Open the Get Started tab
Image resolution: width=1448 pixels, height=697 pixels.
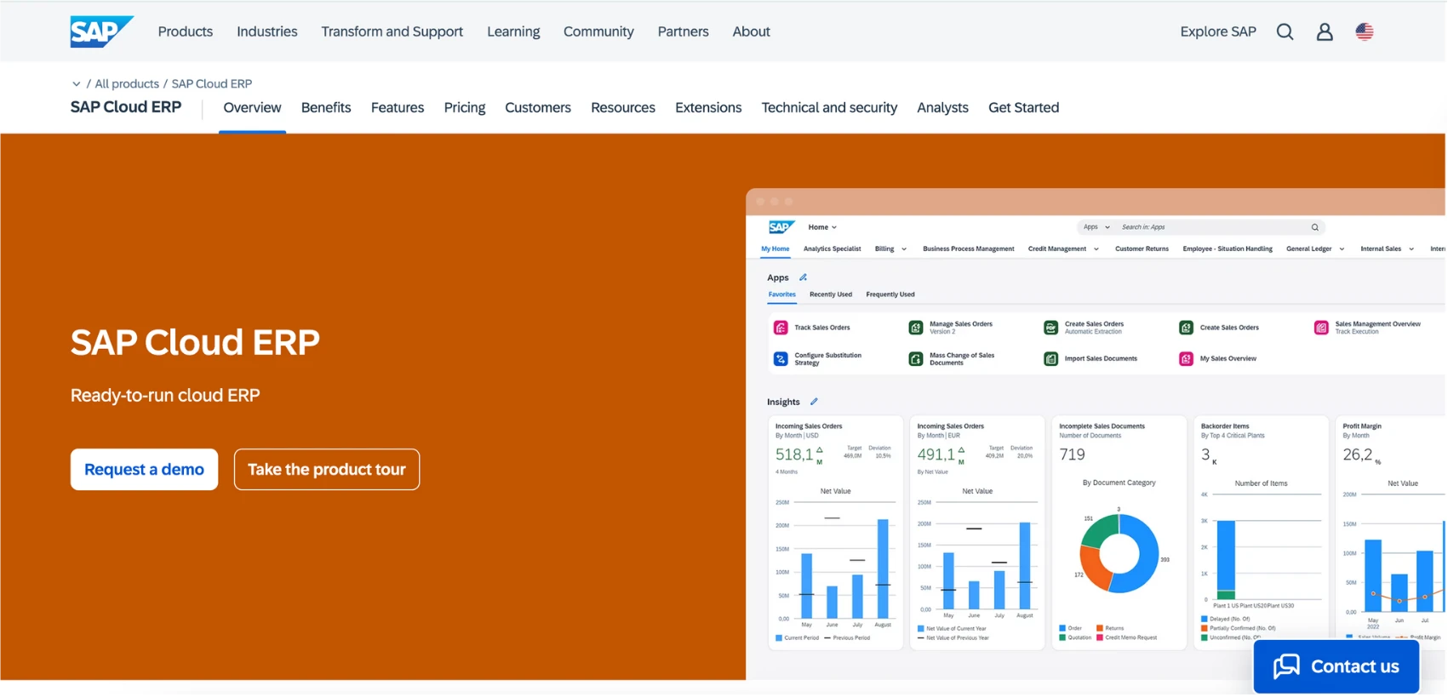(x=1024, y=108)
